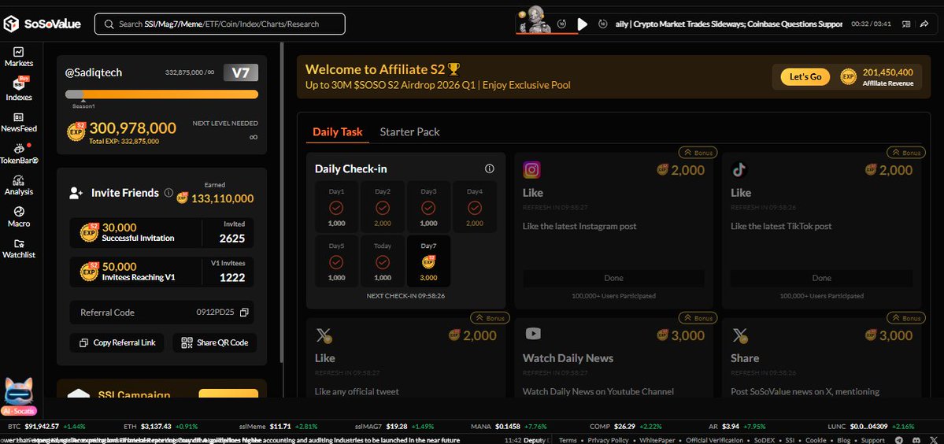
Task: Open the Watchlist sidebar section
Action: click(x=19, y=249)
